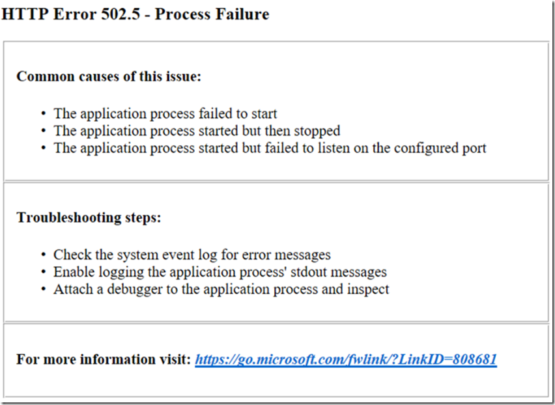
Task: Open the go.microsoft.com fwlink hyperlink
Action: (346, 359)
